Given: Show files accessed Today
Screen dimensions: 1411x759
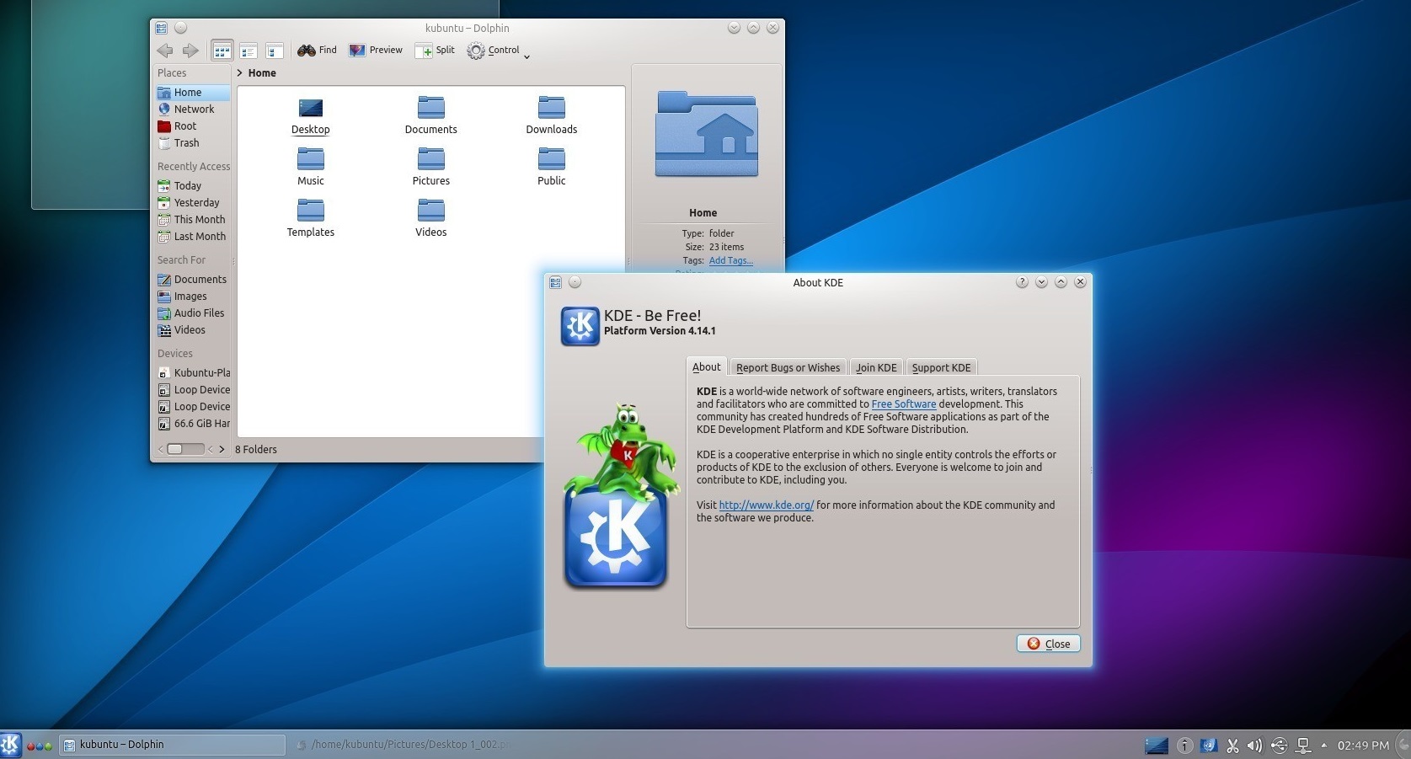Looking at the screenshot, I should 193,186.
